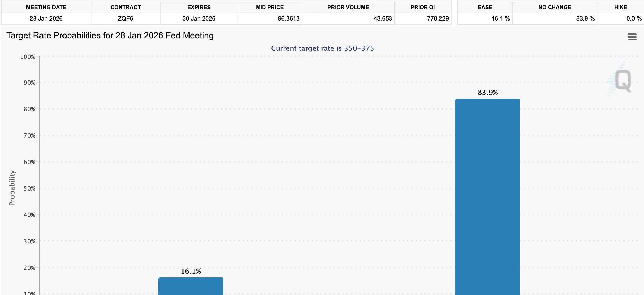Click the 16.1% ease probability bar

pos(191,286)
